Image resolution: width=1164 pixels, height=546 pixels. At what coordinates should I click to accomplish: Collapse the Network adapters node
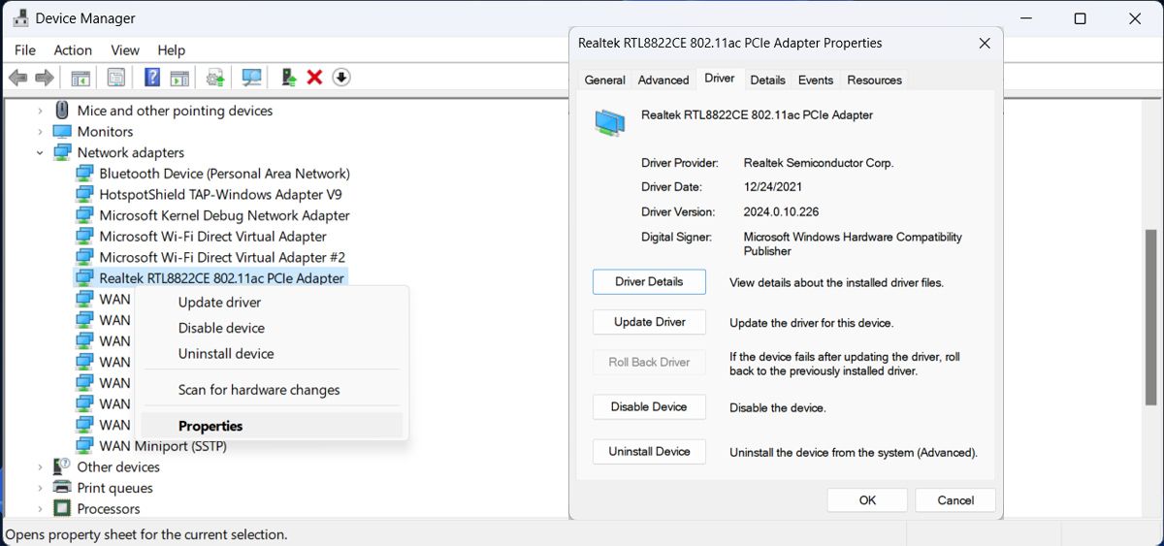pos(40,152)
